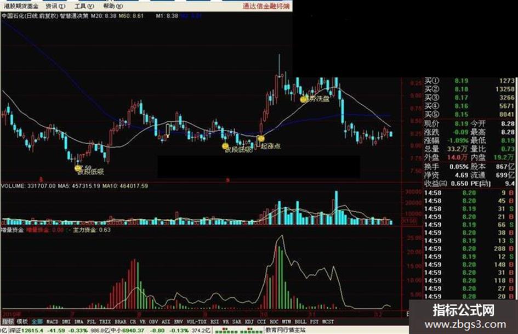Click the 起涨点 signal marker icon
Viewport: 518px width, 334px height.
pyautogui.click(x=261, y=138)
